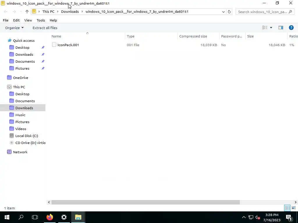The image size is (298, 223).
Task: Click Extract all files button
Action: [x=45, y=28]
